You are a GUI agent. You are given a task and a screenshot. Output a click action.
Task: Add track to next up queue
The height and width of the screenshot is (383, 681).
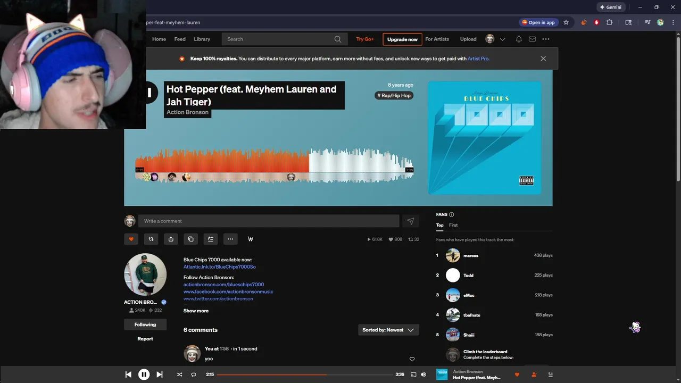pos(211,239)
